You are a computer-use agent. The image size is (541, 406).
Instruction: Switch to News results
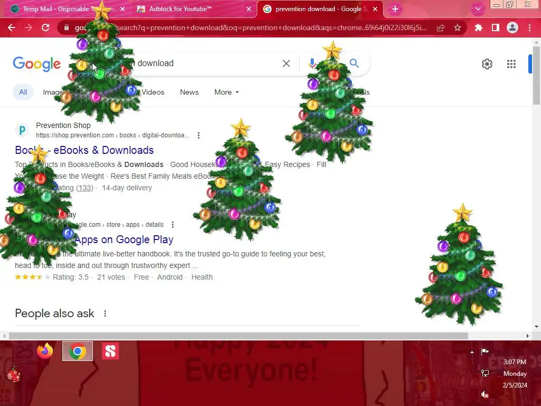(189, 92)
